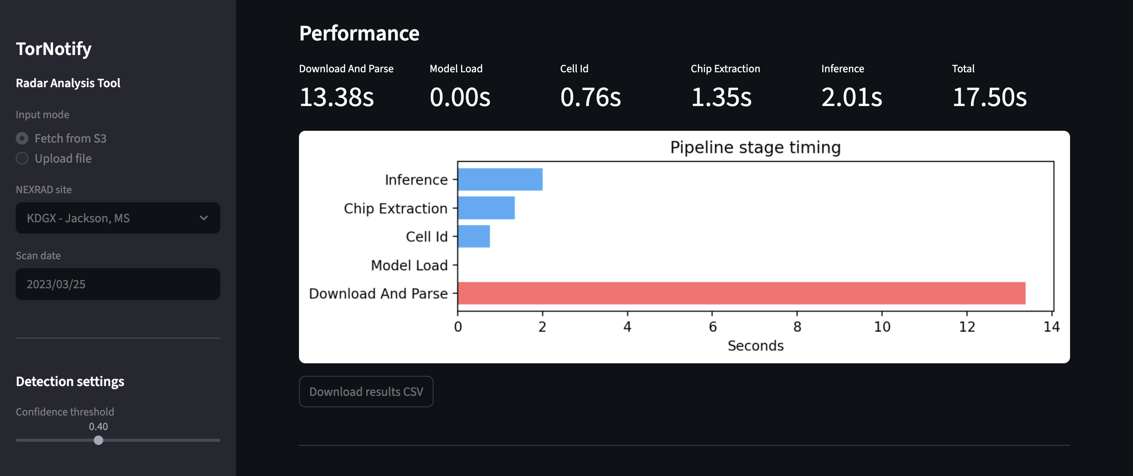Click the Cell Id bar in the chart
This screenshot has height=476, width=1133.
coord(474,236)
